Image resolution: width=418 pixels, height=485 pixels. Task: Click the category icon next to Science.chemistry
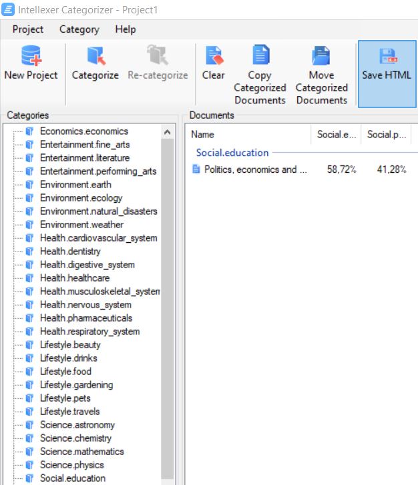pyautogui.click(x=29, y=438)
